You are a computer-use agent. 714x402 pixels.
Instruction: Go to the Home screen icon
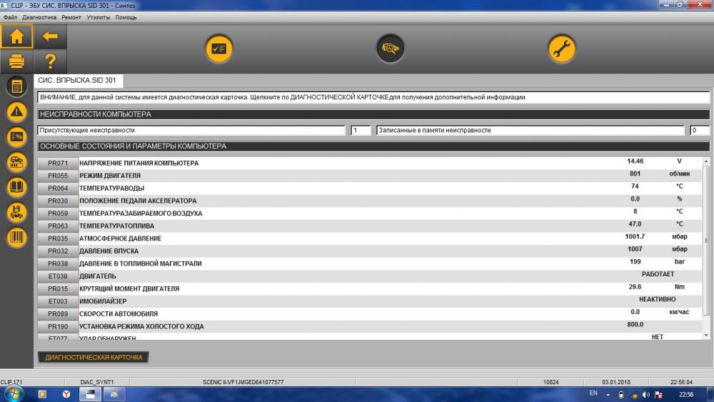click(17, 36)
